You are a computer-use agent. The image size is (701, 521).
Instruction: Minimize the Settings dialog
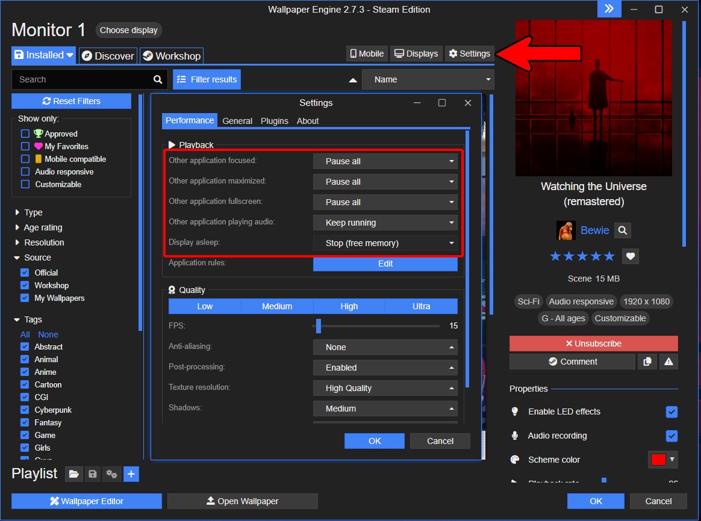click(x=417, y=103)
